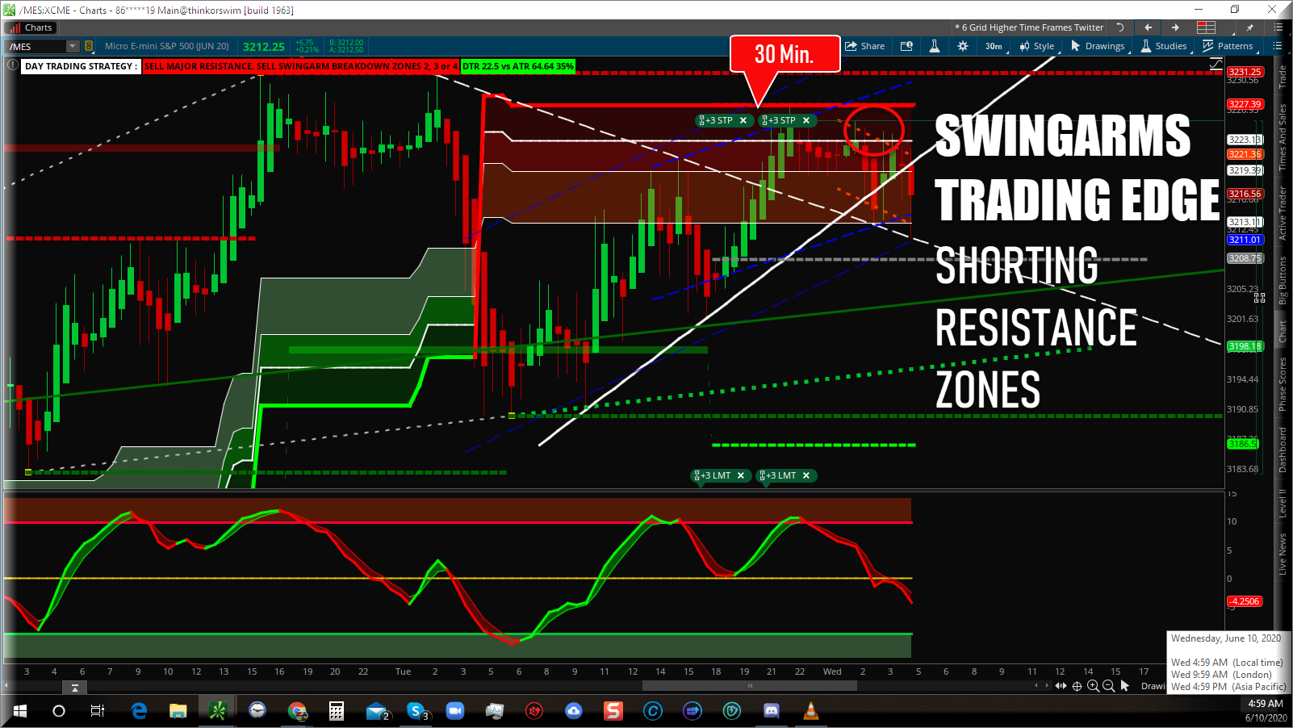The height and width of the screenshot is (728, 1293).
Task: Open the thinkorswim taskbar icon
Action: pyautogui.click(x=218, y=711)
